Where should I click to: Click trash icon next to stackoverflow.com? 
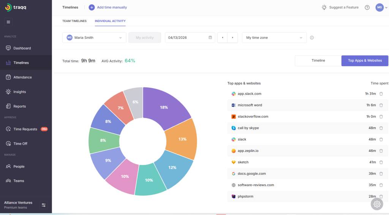[x=381, y=117]
